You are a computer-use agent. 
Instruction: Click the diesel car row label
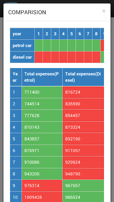coord(22,57)
